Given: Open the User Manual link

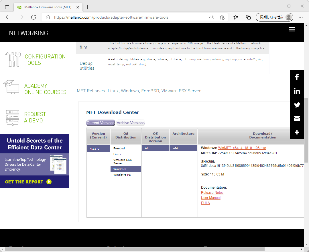Looking at the screenshot, I should (211, 198).
